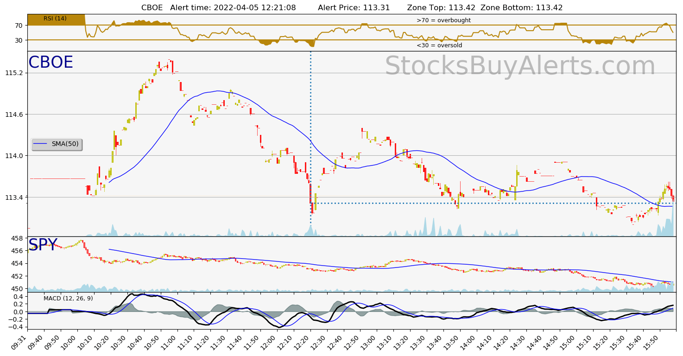Click the Alert Price: 113.31 text
The height and width of the screenshot is (356, 683).
[354, 7]
